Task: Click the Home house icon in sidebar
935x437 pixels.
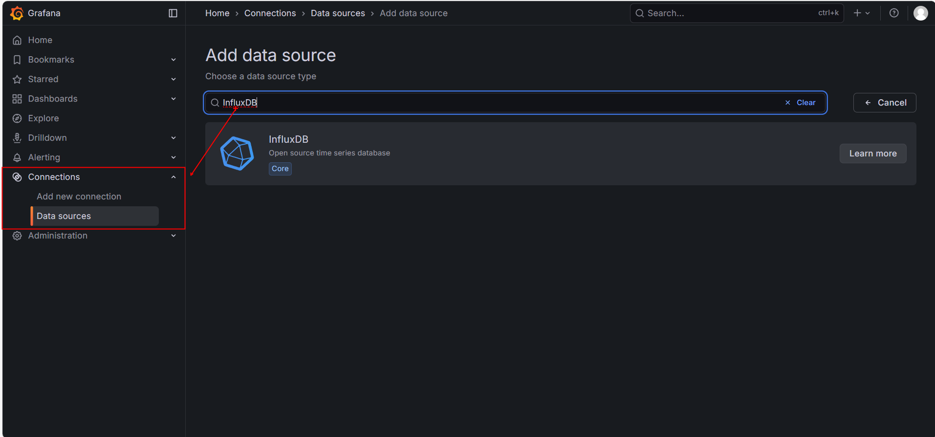Action: click(x=17, y=40)
